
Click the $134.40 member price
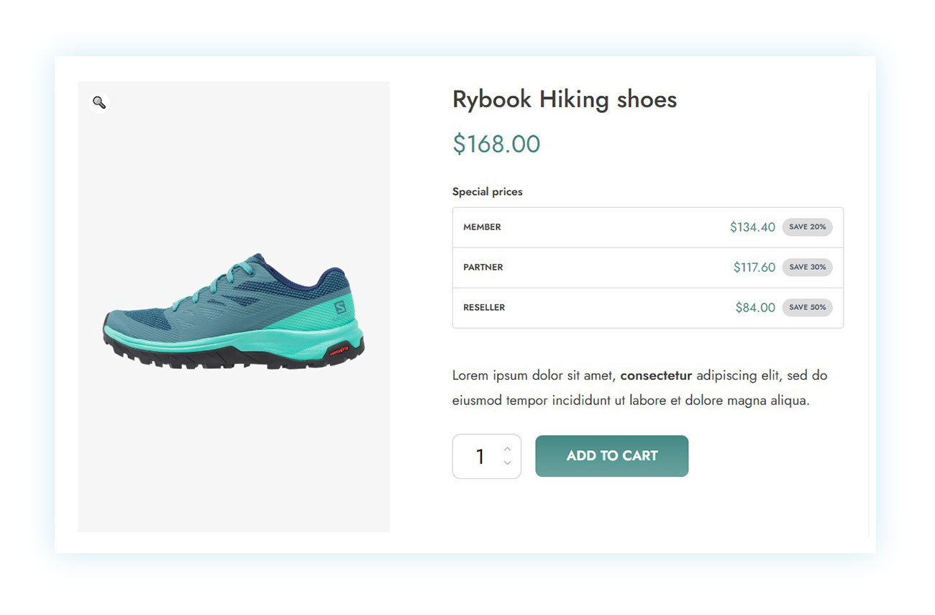(752, 227)
